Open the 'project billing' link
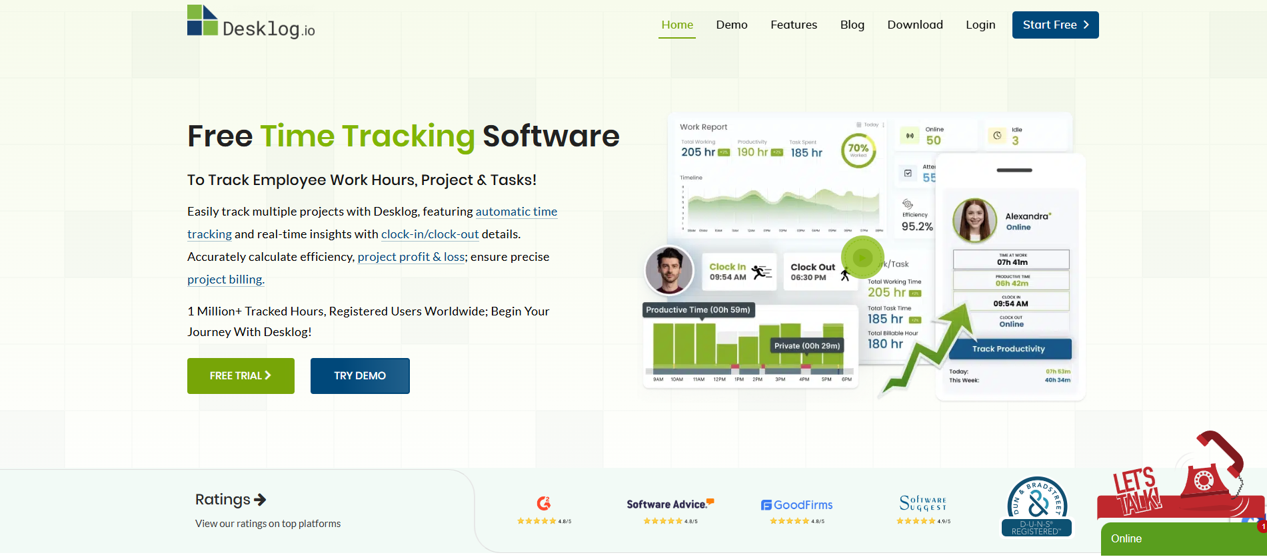 tap(226, 279)
